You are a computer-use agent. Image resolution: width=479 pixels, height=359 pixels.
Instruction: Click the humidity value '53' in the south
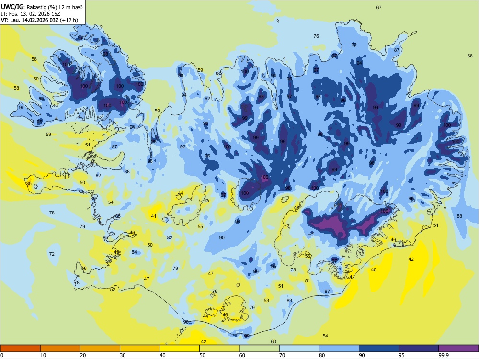click(266, 300)
